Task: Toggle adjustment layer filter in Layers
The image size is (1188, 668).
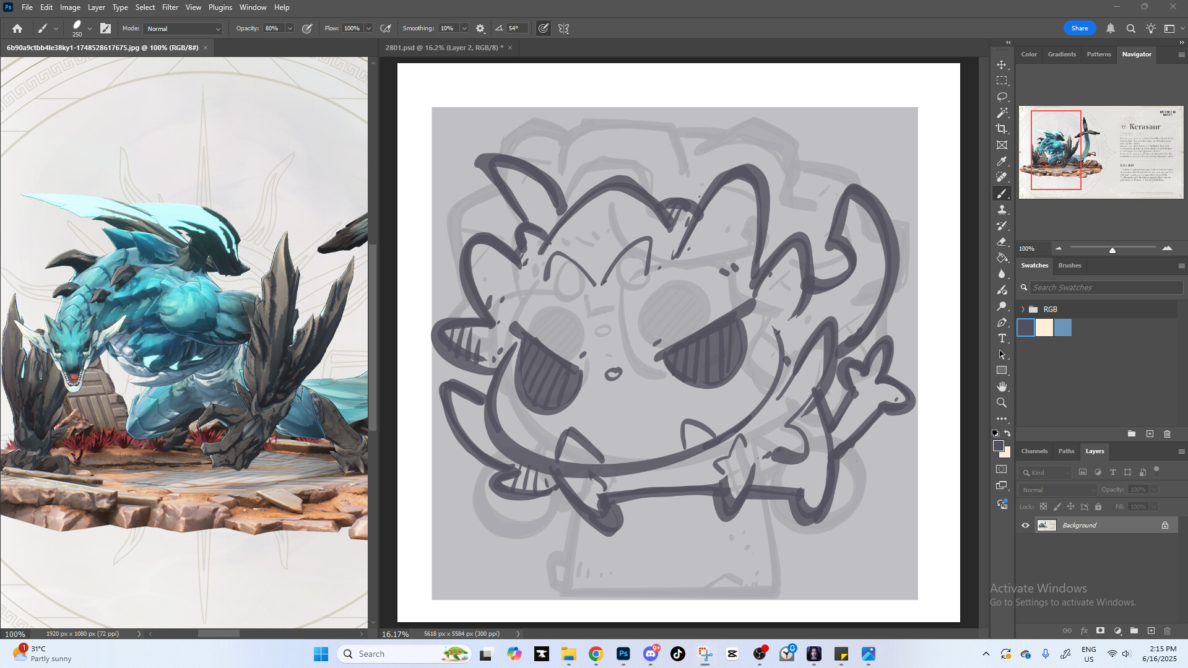Action: [x=1098, y=472]
